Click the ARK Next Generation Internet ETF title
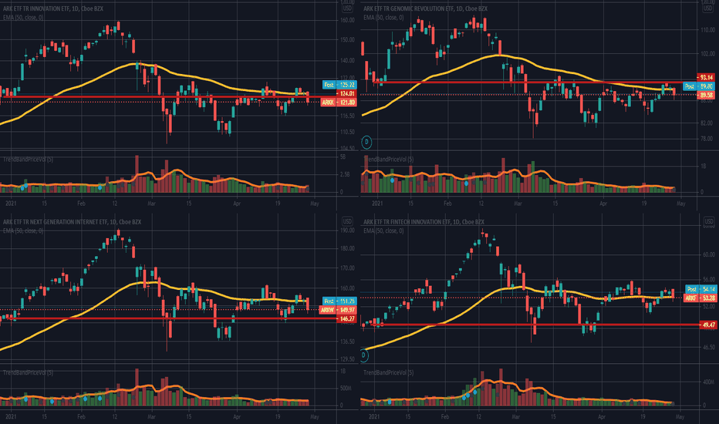The height and width of the screenshot is (424, 719). (x=72, y=222)
